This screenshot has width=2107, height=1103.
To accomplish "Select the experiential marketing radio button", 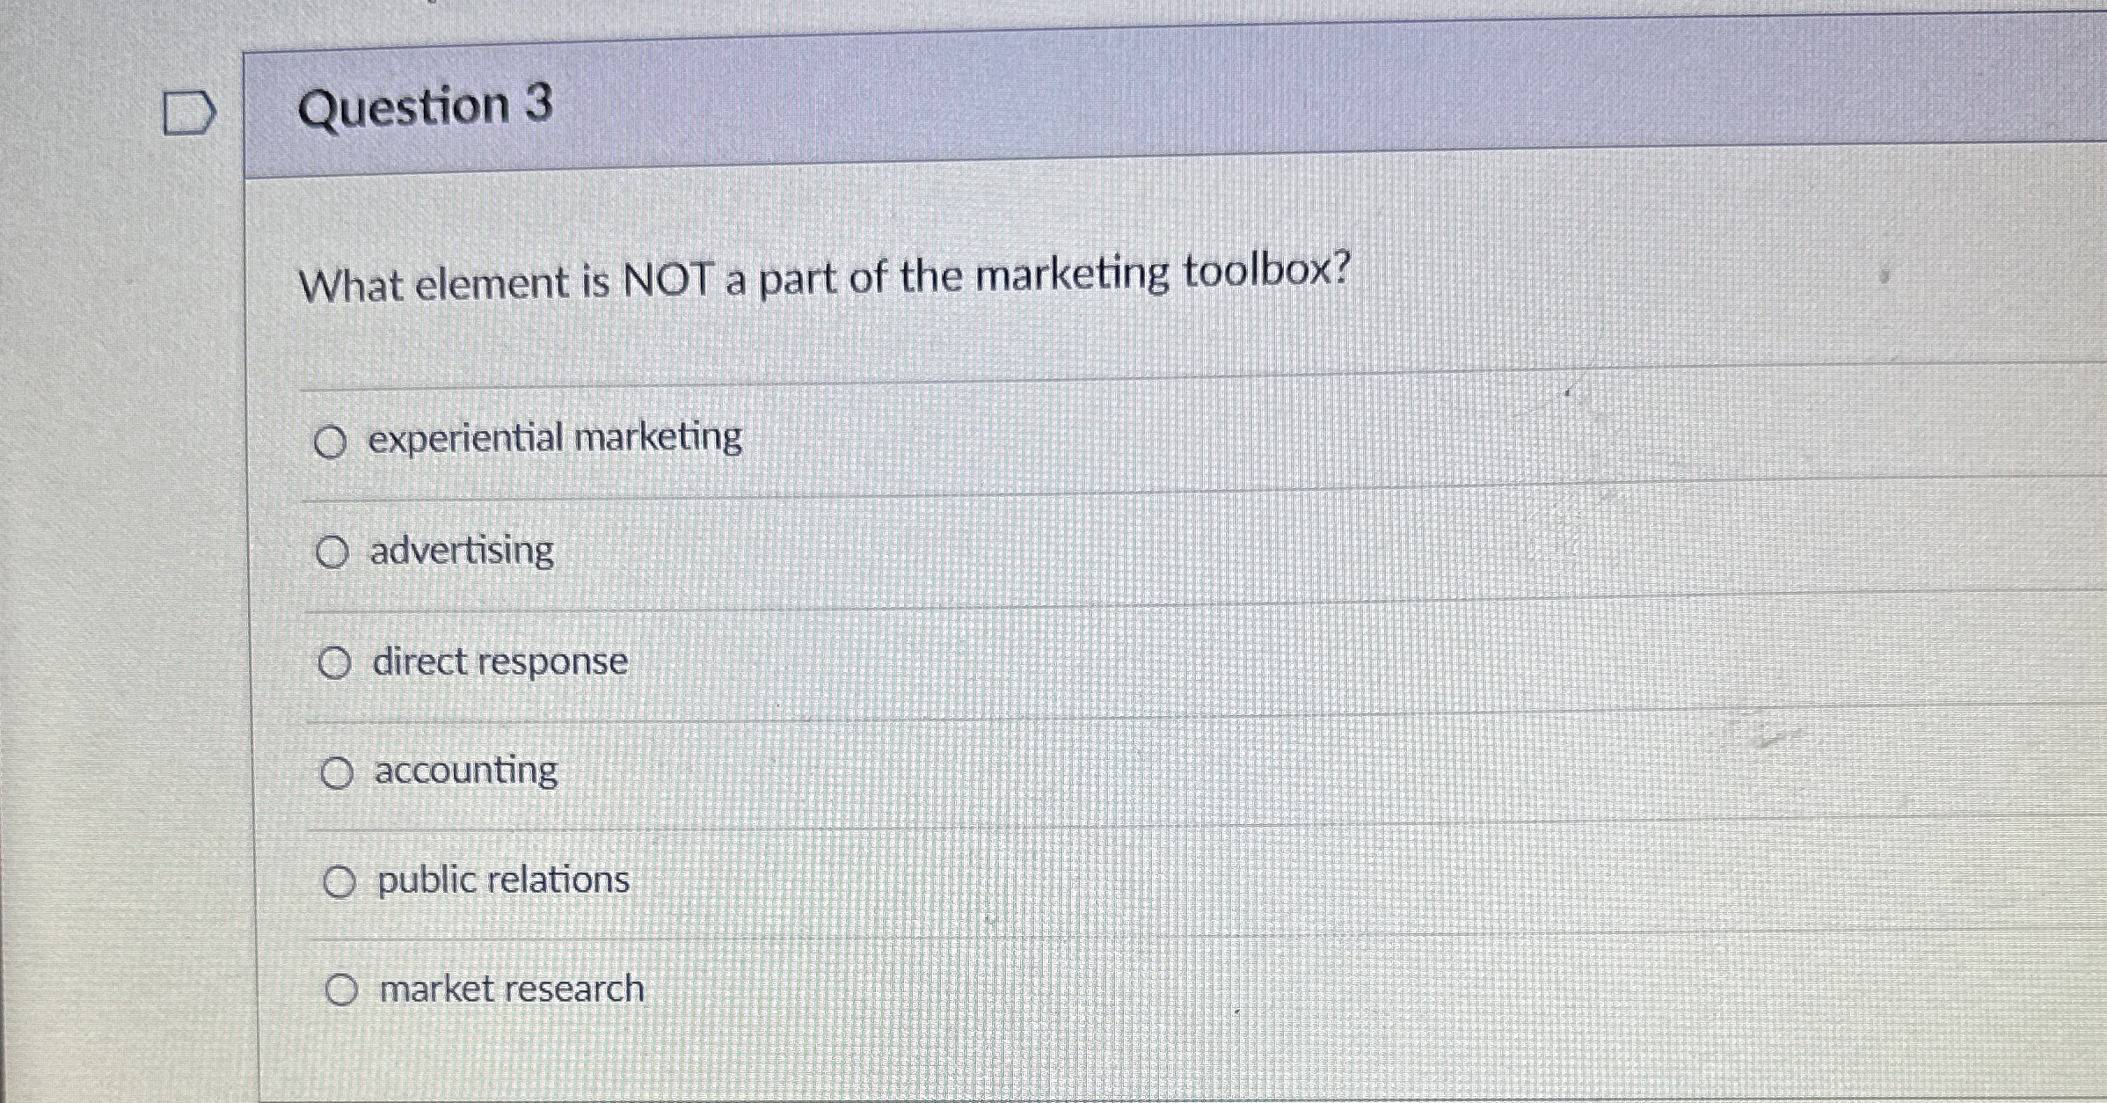I will pyautogui.click(x=330, y=442).
